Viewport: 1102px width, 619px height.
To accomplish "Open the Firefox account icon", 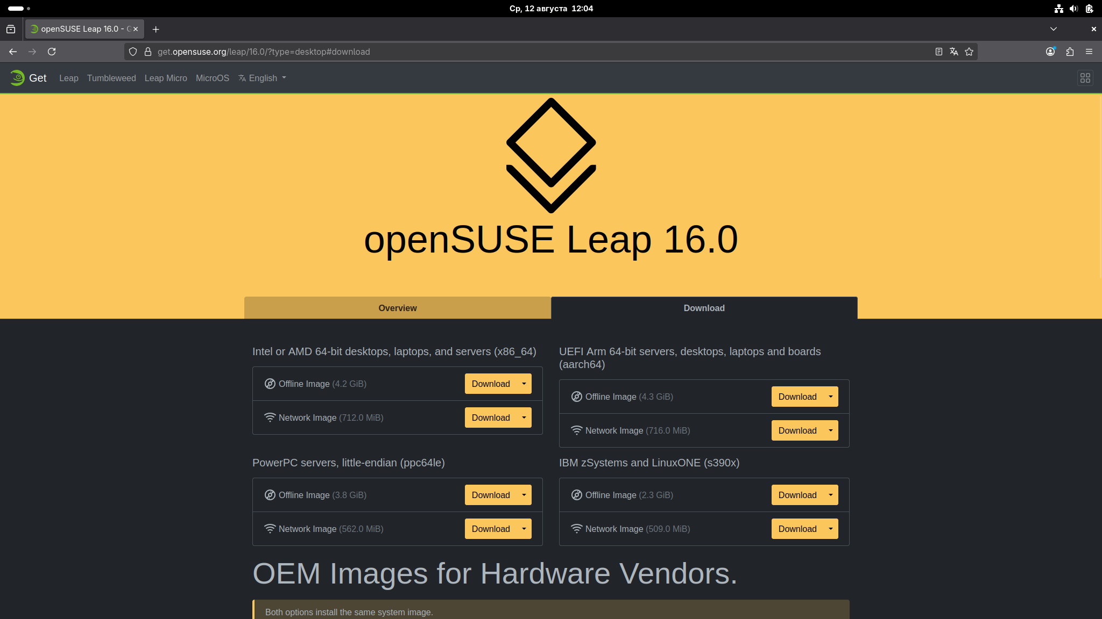I will coord(1050,52).
